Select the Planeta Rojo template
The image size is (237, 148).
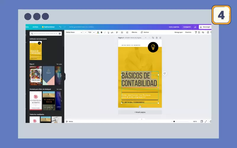49,101
